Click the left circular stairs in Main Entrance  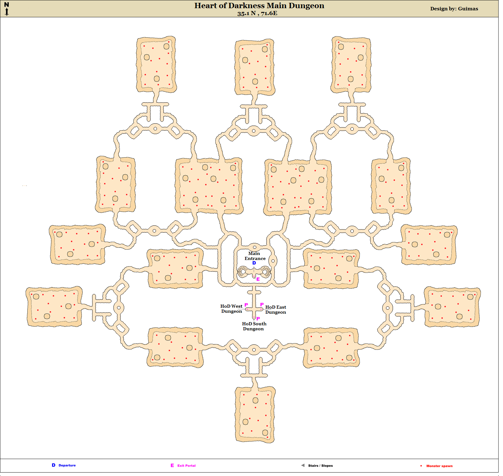point(243,272)
